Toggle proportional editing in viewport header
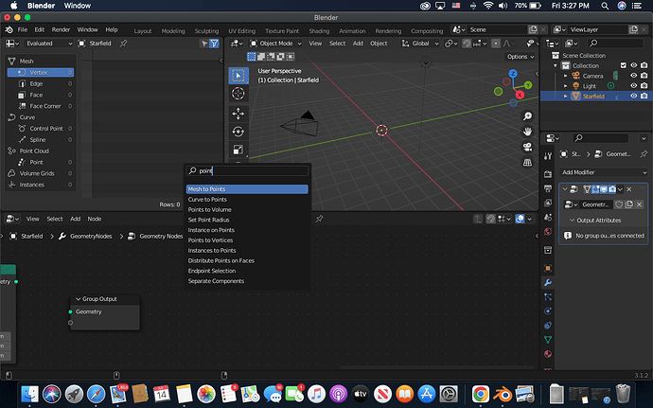This screenshot has height=408, width=653. [x=496, y=44]
